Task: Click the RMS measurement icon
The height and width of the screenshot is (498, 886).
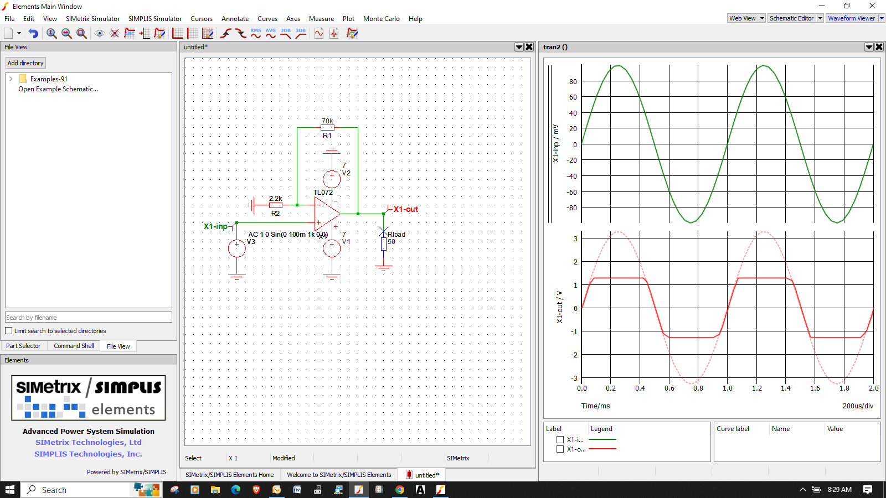Action: [256, 33]
